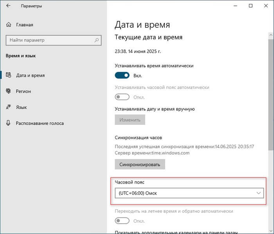
Task: Toggle the daylight saving time switch
Action: [x=122, y=221]
